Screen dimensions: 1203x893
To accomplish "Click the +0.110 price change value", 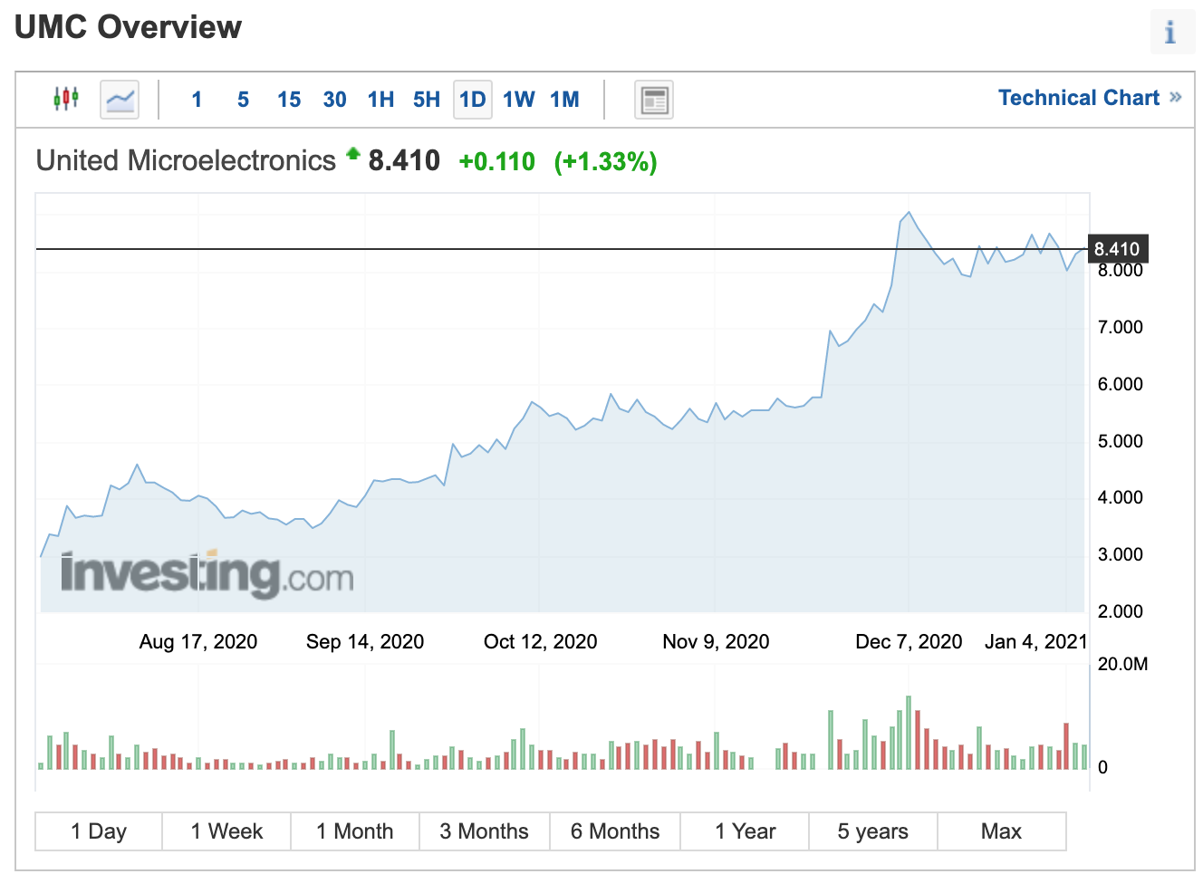I will [x=496, y=162].
